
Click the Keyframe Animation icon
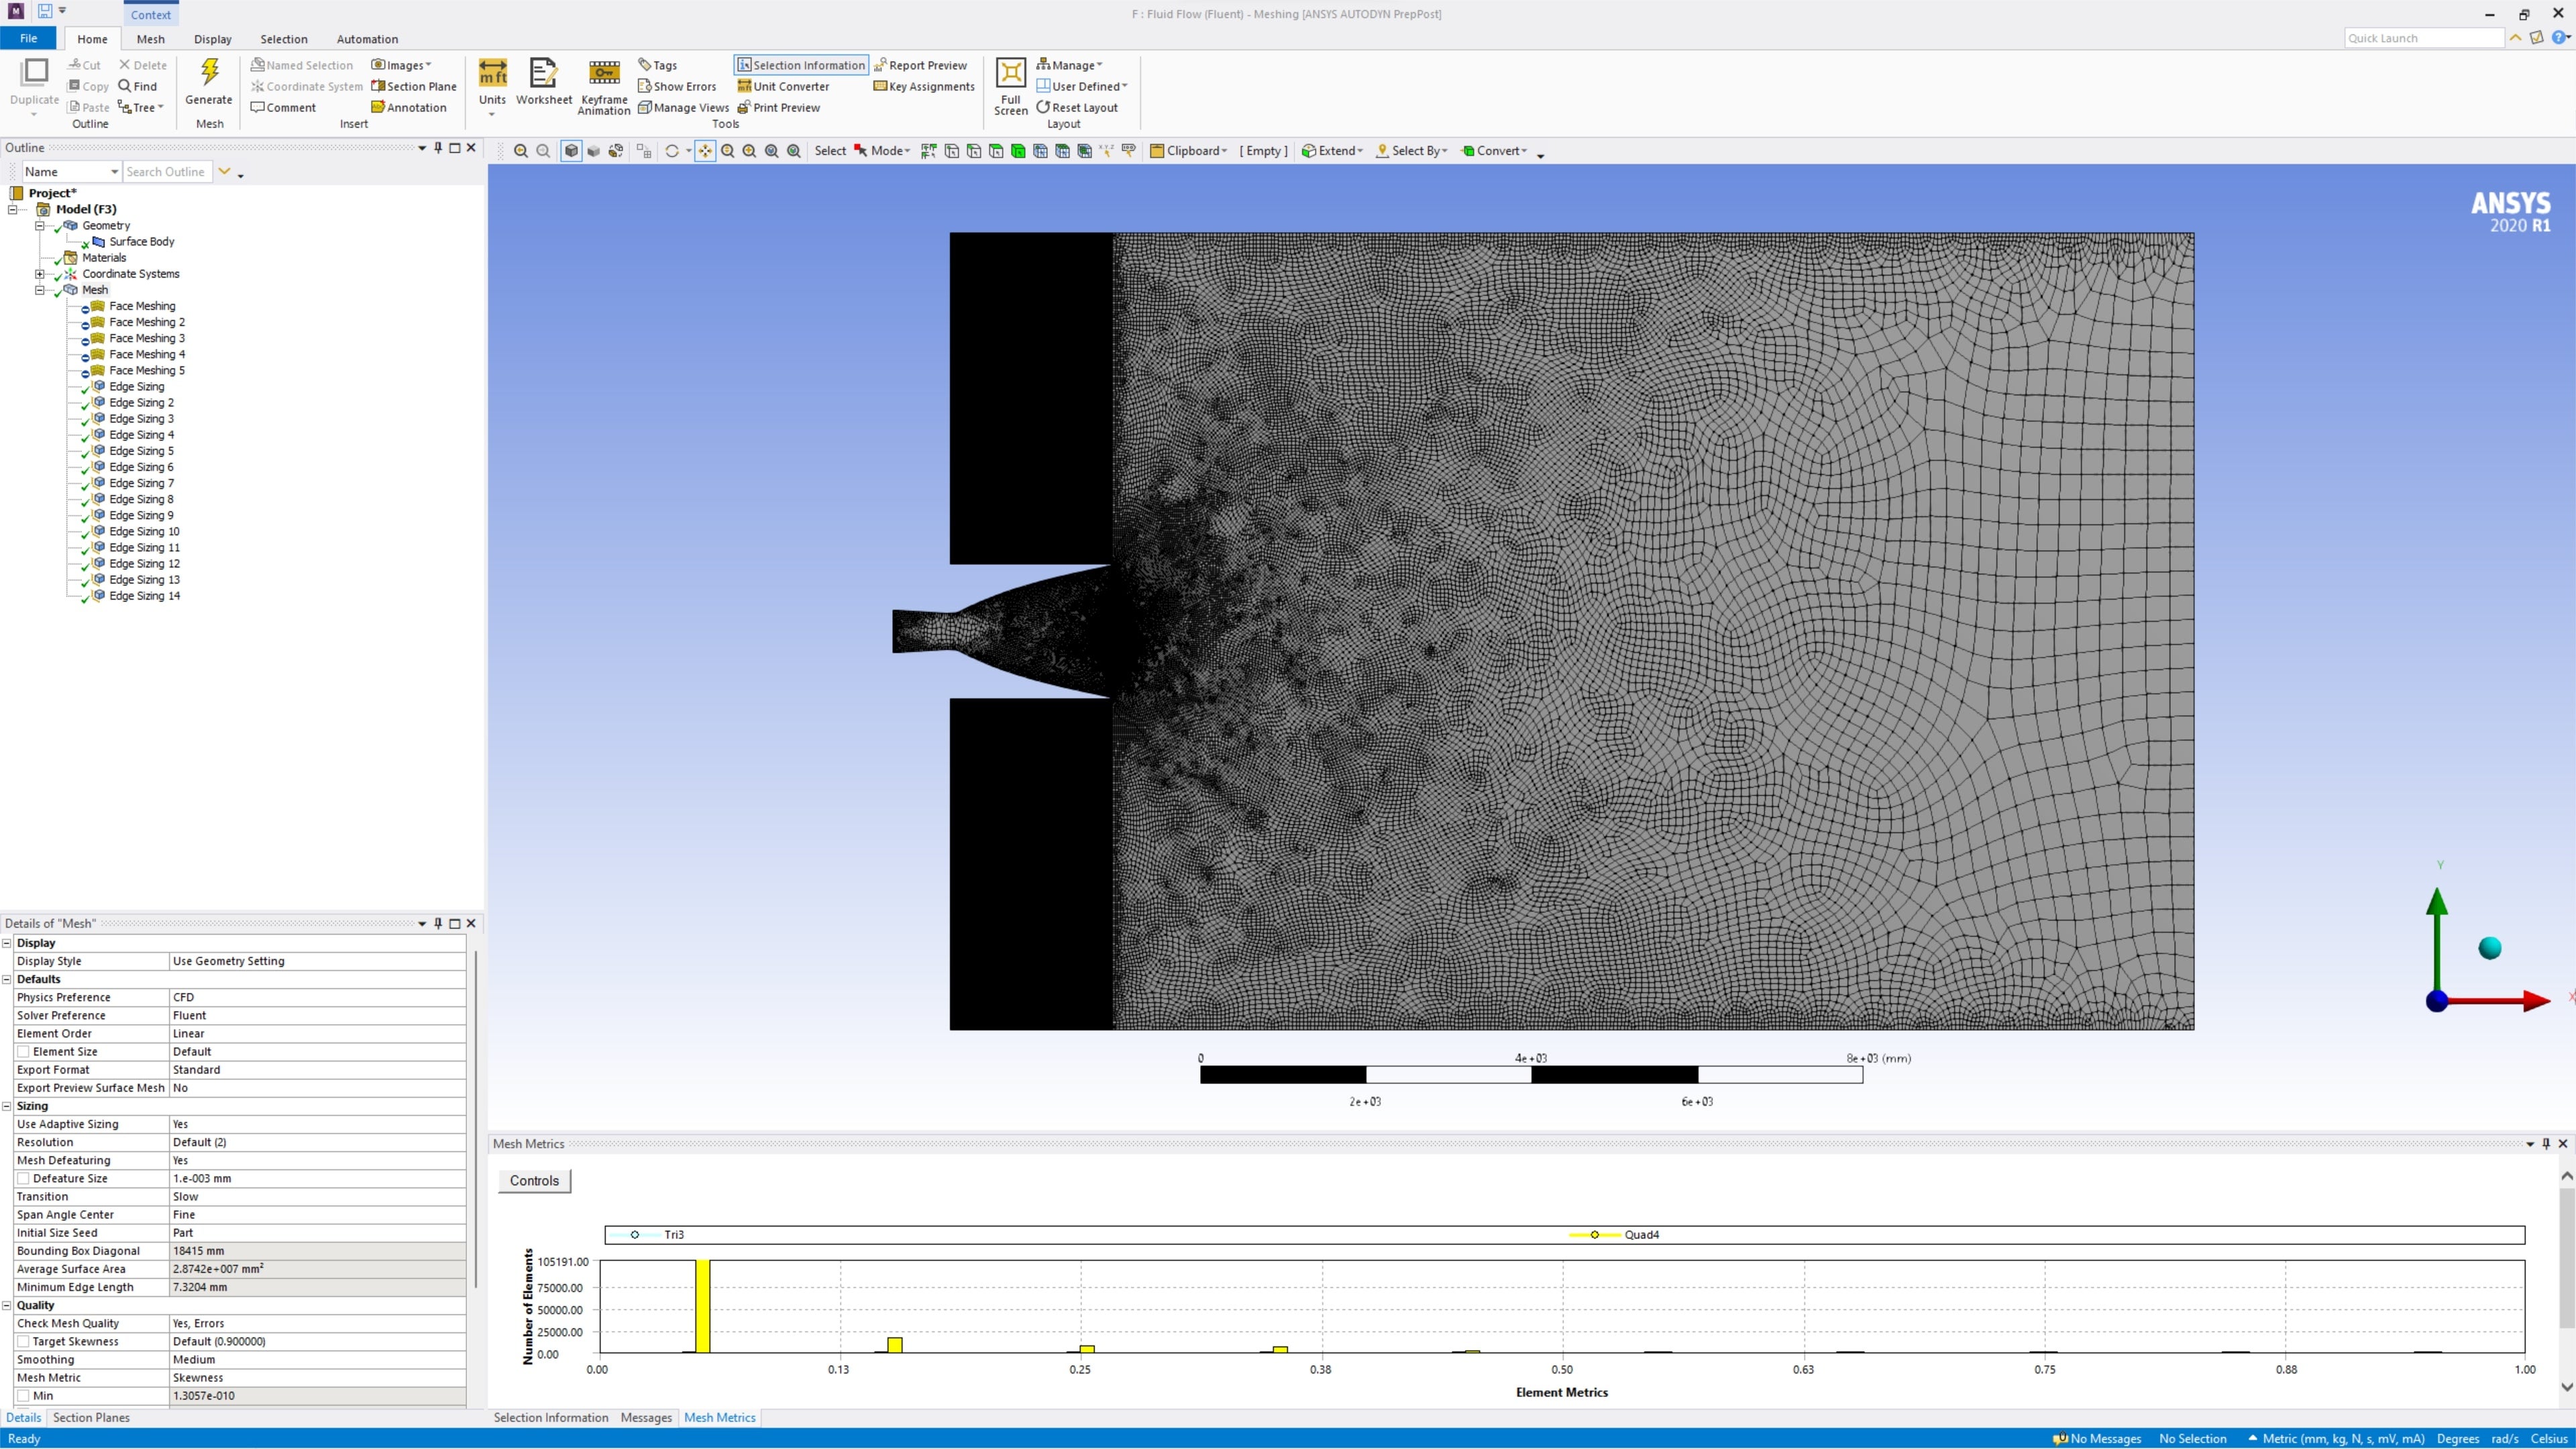[x=604, y=74]
